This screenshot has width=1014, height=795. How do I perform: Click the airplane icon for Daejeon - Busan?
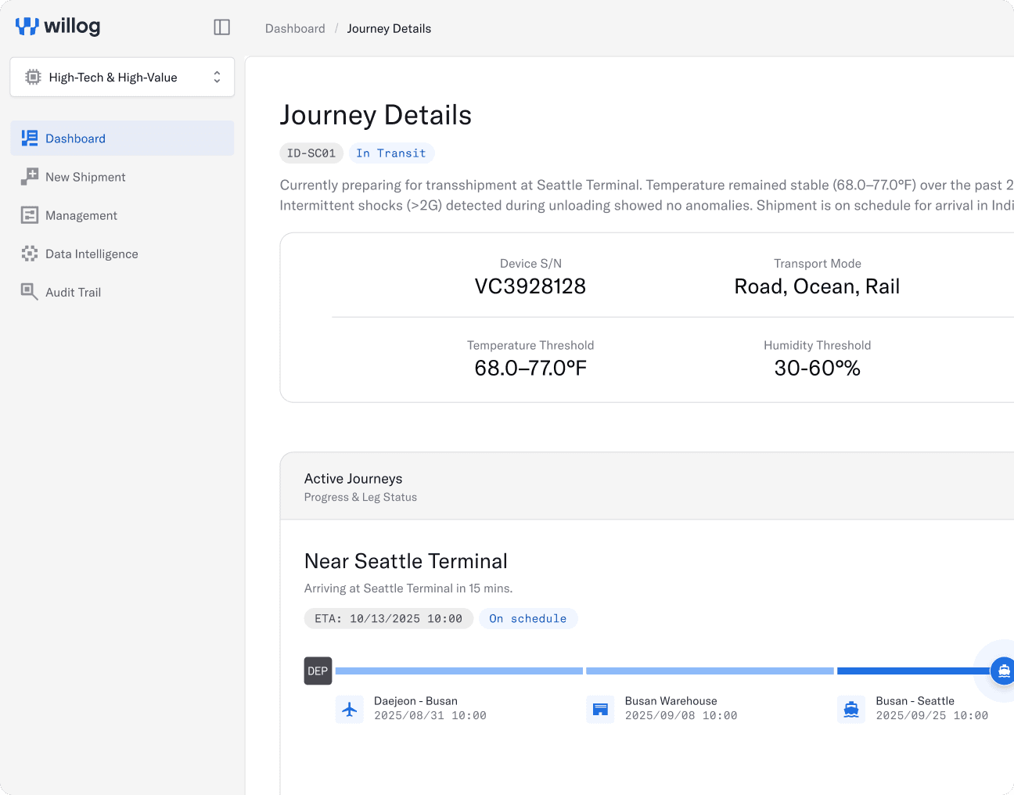point(350,710)
